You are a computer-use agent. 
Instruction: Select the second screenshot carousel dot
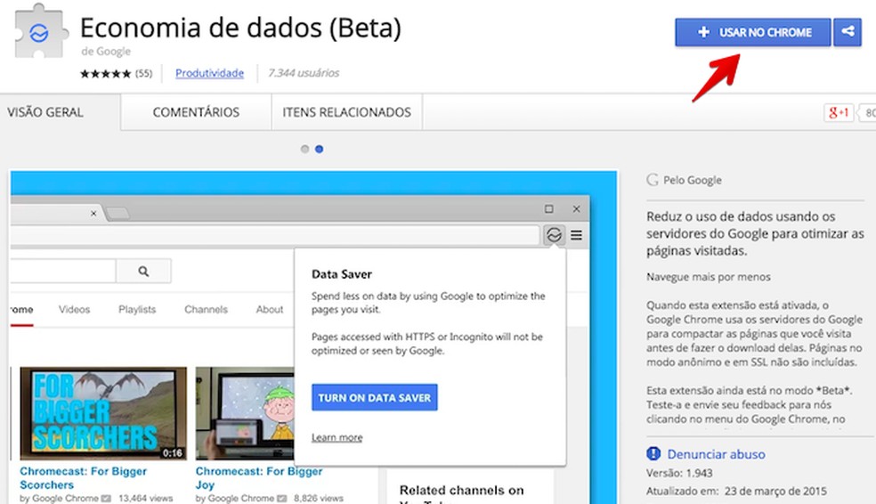319,150
